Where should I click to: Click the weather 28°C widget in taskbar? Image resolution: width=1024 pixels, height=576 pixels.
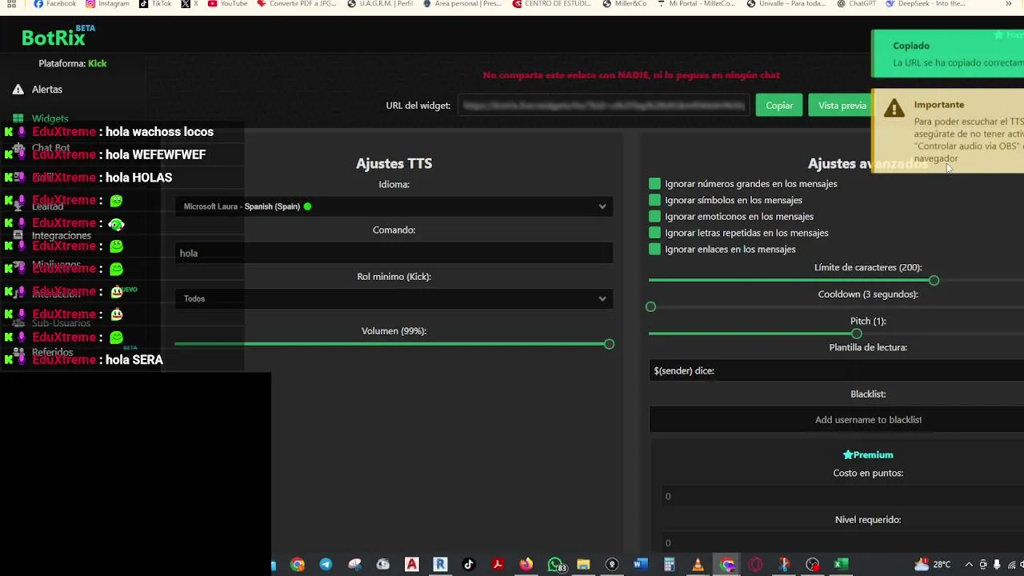pyautogui.click(x=933, y=565)
